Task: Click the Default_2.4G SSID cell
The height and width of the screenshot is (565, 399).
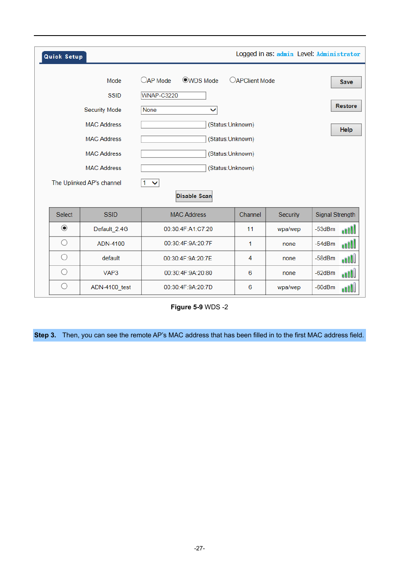Action: point(111,229)
